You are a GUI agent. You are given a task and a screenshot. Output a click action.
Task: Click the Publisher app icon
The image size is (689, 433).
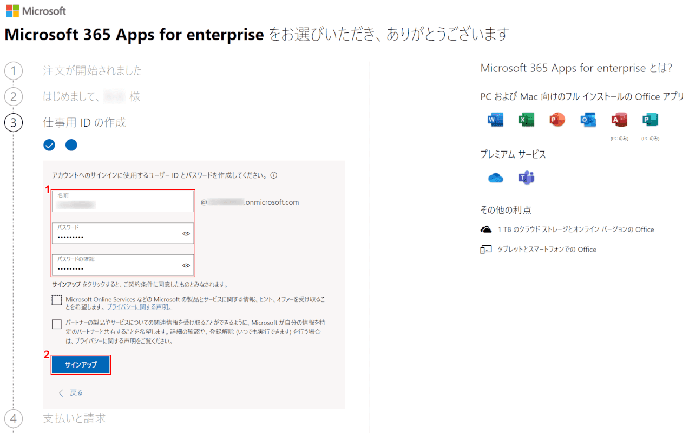point(649,120)
